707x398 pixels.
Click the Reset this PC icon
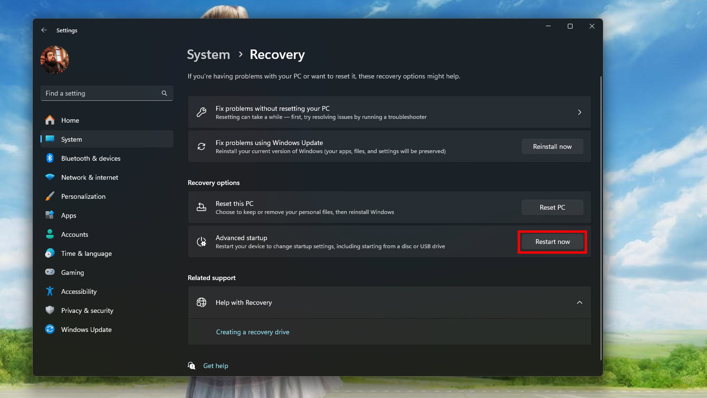(x=201, y=207)
